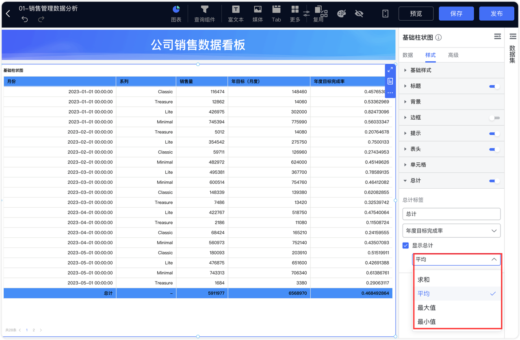The image size is (520, 340).
Task: Insert a 富文本 rich text block
Action: coord(236,14)
